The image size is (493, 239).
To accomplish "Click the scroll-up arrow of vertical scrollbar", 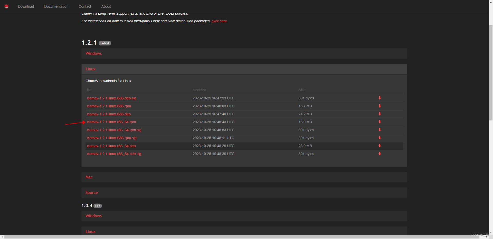I will point(491,2).
